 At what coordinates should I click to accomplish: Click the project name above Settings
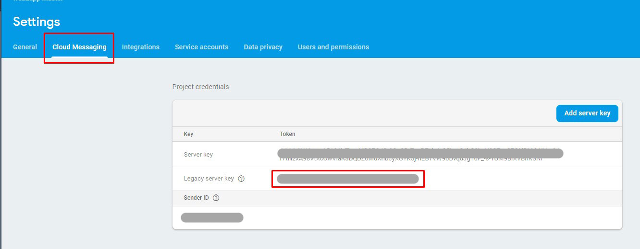37,1
